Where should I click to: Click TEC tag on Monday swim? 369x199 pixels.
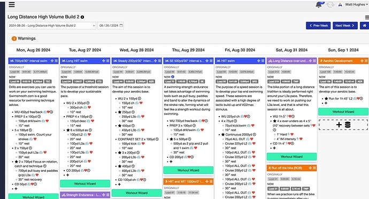point(48,81)
